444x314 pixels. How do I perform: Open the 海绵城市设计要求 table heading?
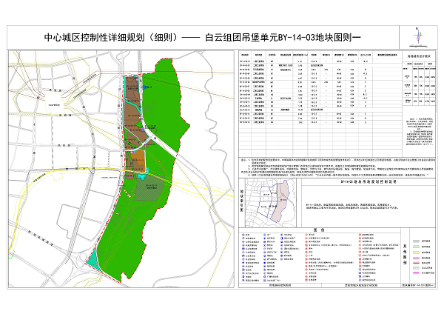tap(418, 54)
